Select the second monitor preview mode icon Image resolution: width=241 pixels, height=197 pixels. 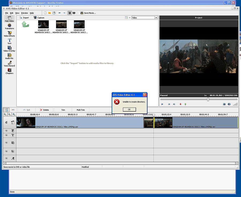[x=74, y=13]
